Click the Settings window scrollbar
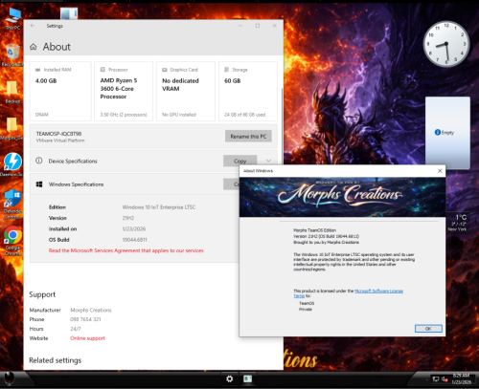479x389 pixels. [282, 127]
